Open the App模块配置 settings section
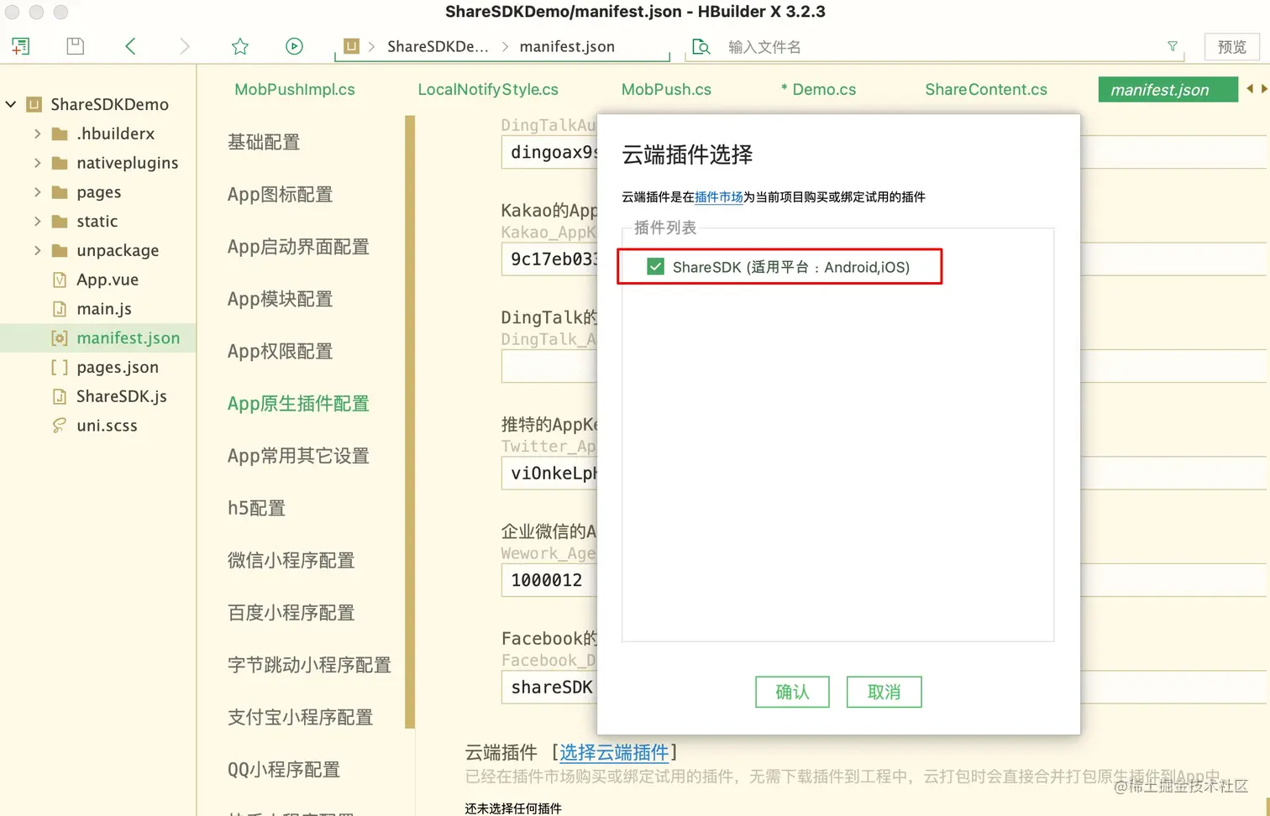 [x=280, y=299]
